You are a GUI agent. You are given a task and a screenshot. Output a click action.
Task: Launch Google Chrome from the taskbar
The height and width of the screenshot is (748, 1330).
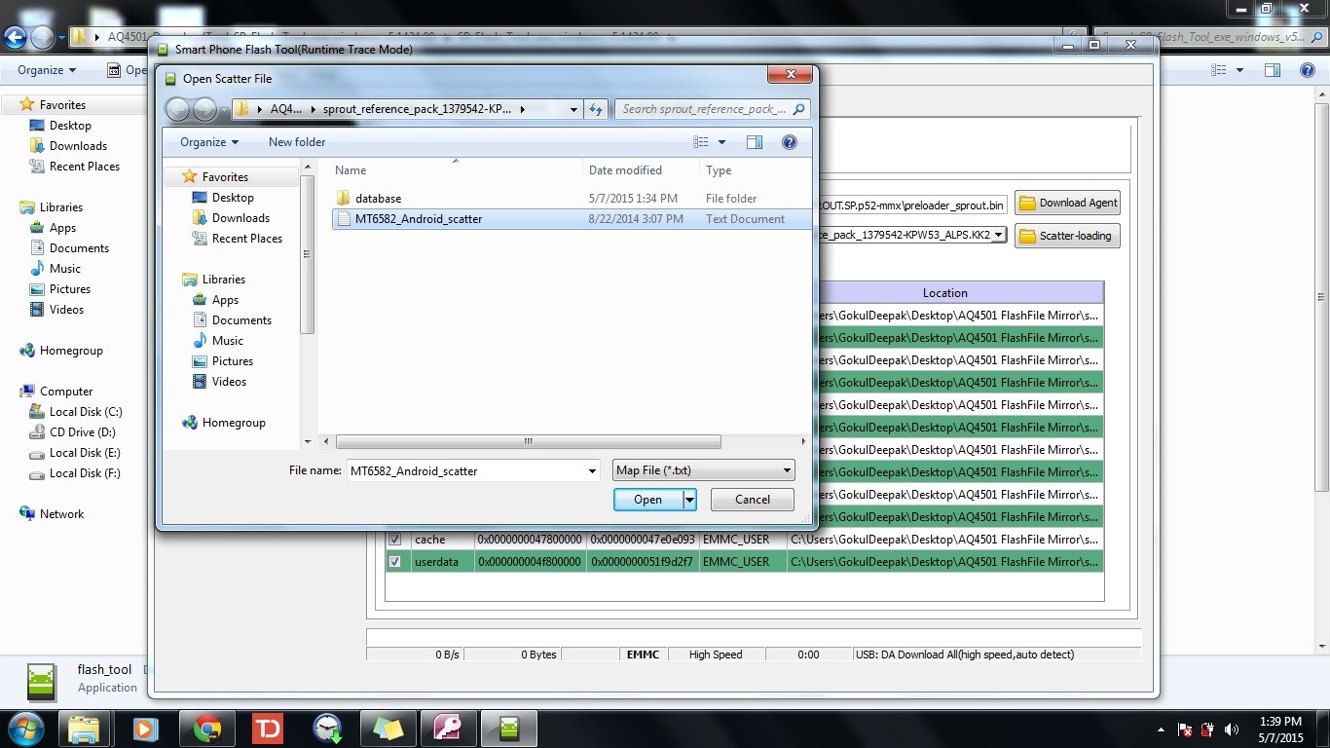[206, 729]
